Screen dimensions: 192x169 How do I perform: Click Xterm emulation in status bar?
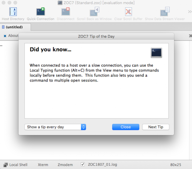pyautogui.click(x=43, y=165)
